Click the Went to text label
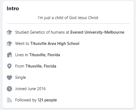 [22, 44]
